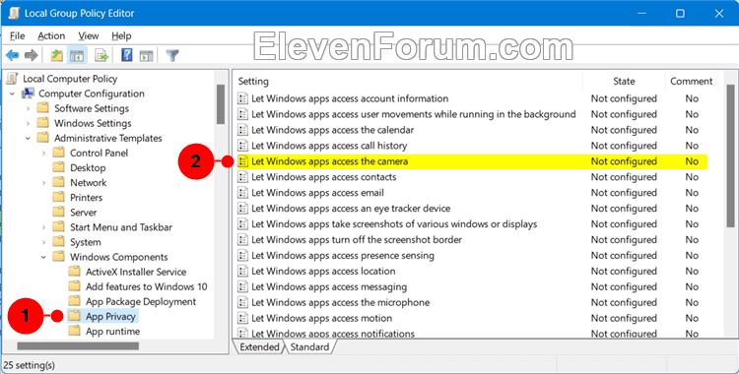Open the File menu
This screenshot has width=739, height=374.
pos(18,35)
